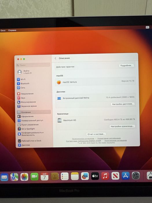Image resolution: width=152 pixels, height=203 pixels.
Task: Open Bluetooth settings in sidebar
Action: click(23, 84)
